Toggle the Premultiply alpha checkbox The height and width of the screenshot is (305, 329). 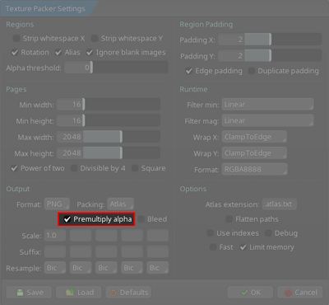(67, 219)
